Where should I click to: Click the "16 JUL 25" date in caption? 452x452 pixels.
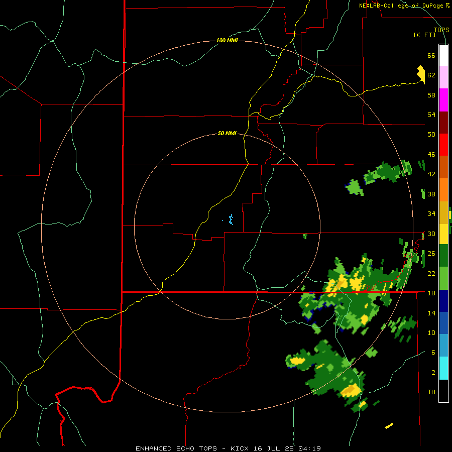274,448
